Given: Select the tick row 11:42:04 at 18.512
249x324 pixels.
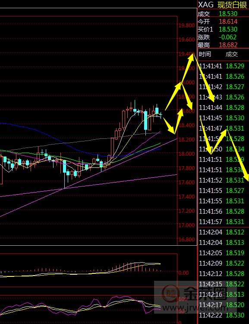Looking at the screenshot, I should pos(221,232).
